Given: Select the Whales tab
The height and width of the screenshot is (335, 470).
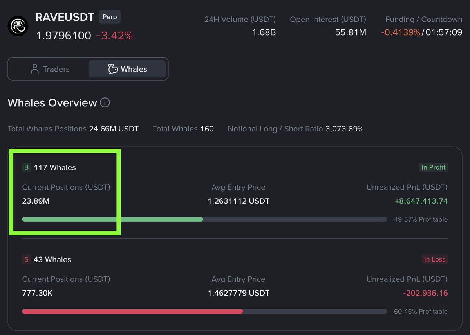Looking at the screenshot, I should tap(127, 69).
